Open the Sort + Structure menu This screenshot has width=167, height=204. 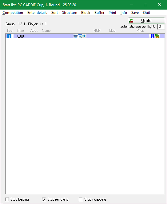(x=64, y=13)
